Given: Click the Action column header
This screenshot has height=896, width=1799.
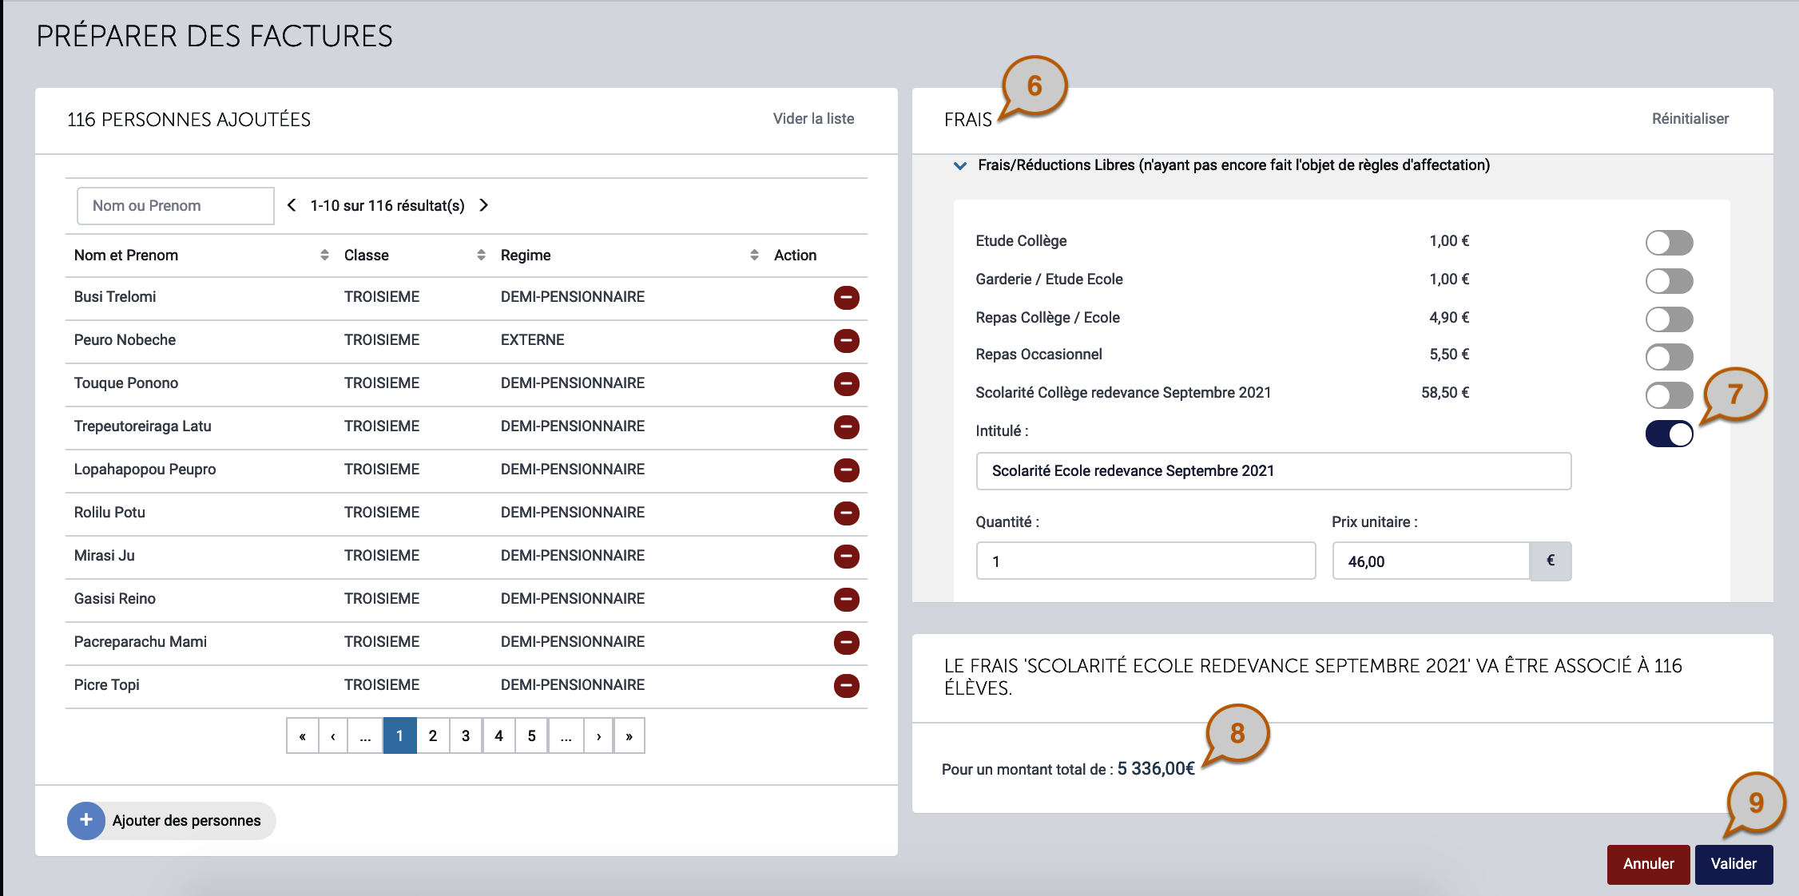Looking at the screenshot, I should pyautogui.click(x=795, y=256).
